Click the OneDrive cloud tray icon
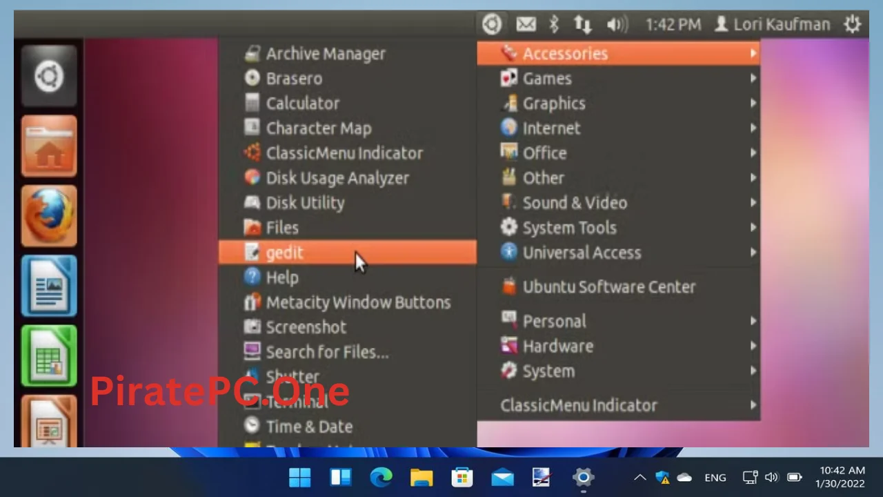 [x=684, y=478]
